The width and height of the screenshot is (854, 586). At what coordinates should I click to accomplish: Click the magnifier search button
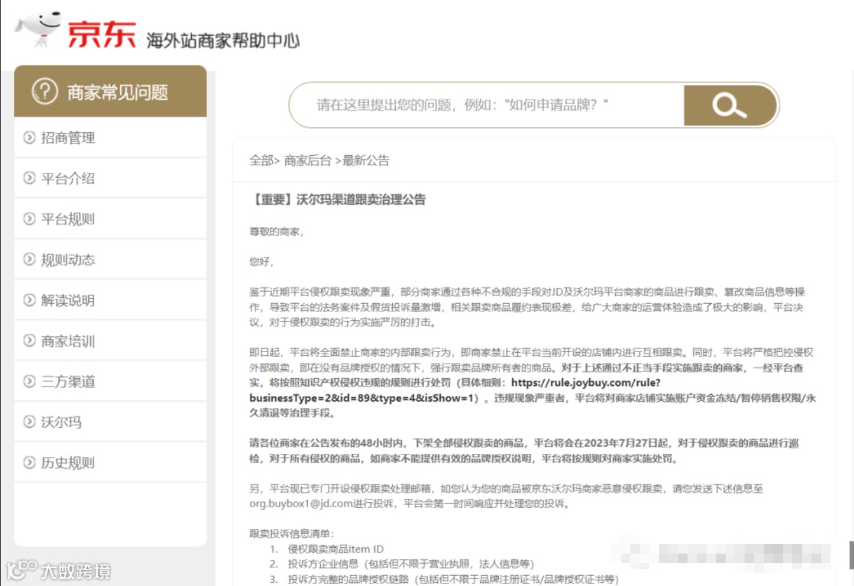point(730,105)
